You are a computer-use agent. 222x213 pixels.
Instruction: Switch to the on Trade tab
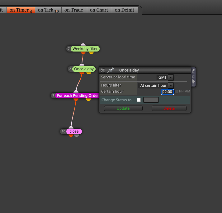(74, 10)
